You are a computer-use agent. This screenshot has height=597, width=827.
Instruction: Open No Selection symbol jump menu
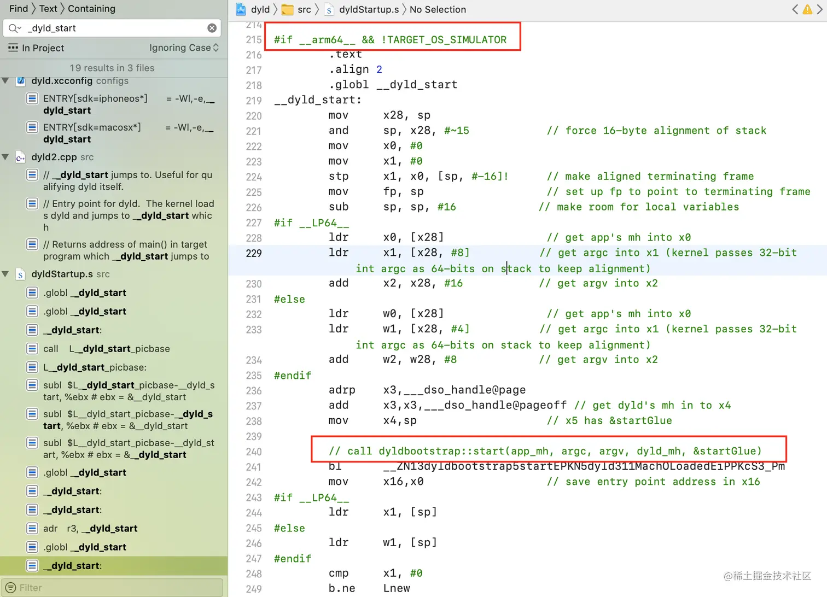point(438,9)
